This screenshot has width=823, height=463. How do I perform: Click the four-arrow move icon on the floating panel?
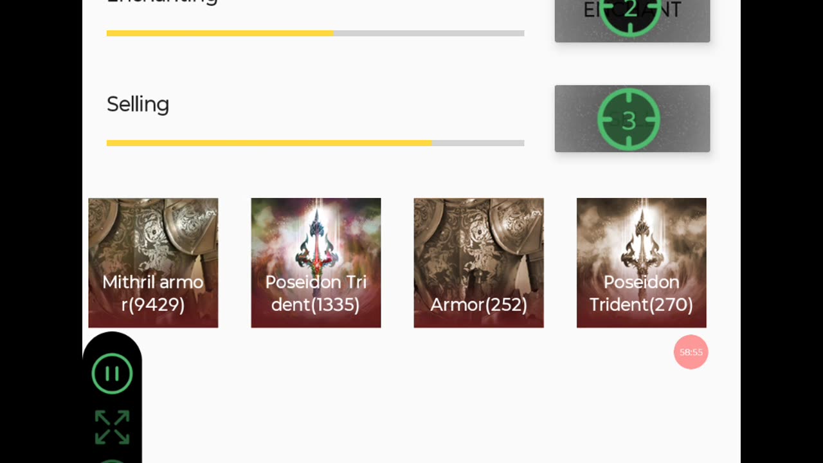[x=112, y=427]
